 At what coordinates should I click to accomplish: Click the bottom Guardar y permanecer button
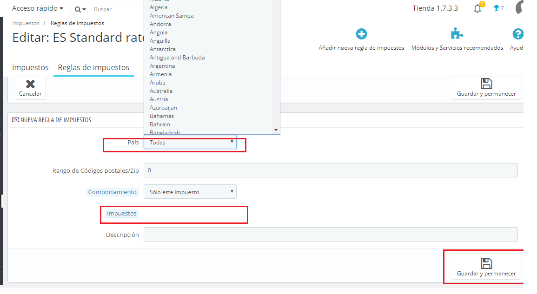pos(486,267)
